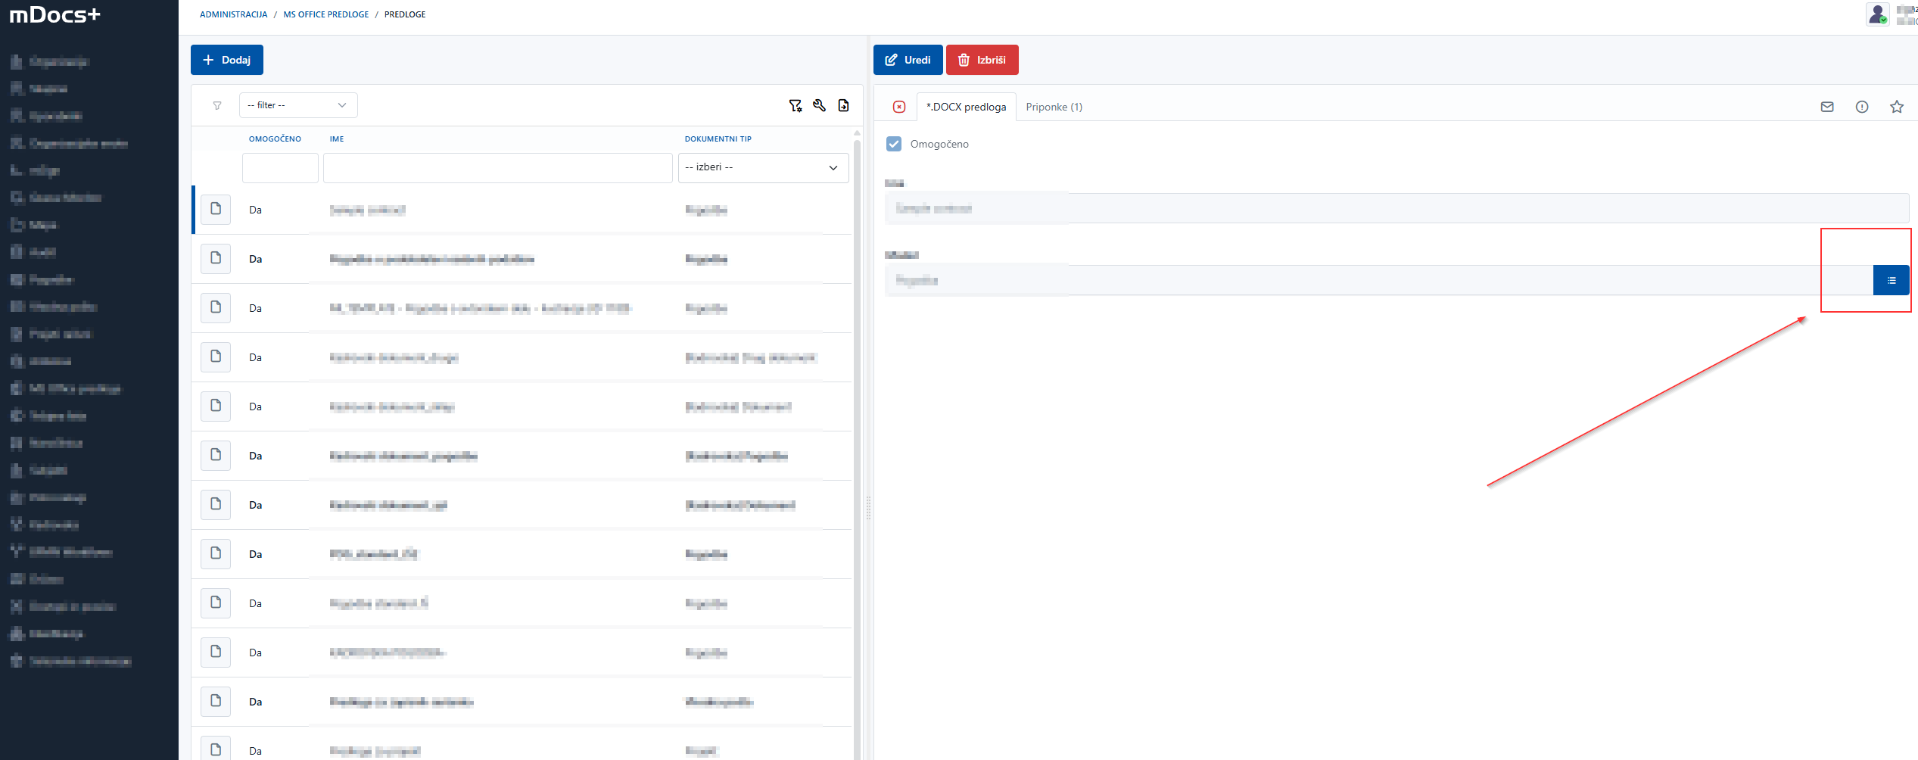Click the wrench settings icon

point(819,106)
